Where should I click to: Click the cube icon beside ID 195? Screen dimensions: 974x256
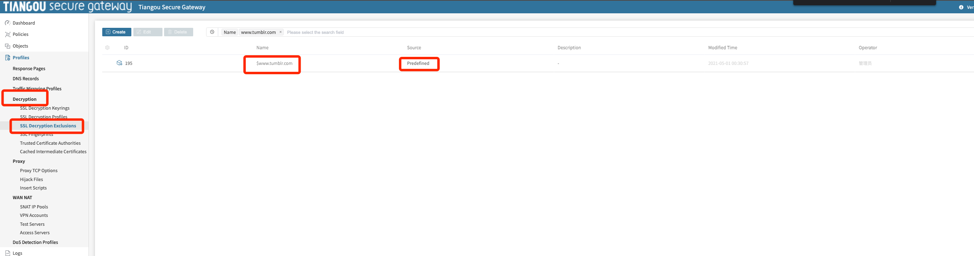click(119, 63)
